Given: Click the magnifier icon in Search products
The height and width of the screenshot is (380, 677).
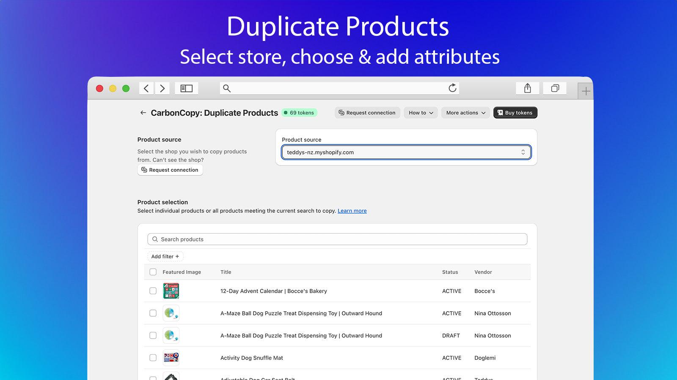Looking at the screenshot, I should pos(155,239).
